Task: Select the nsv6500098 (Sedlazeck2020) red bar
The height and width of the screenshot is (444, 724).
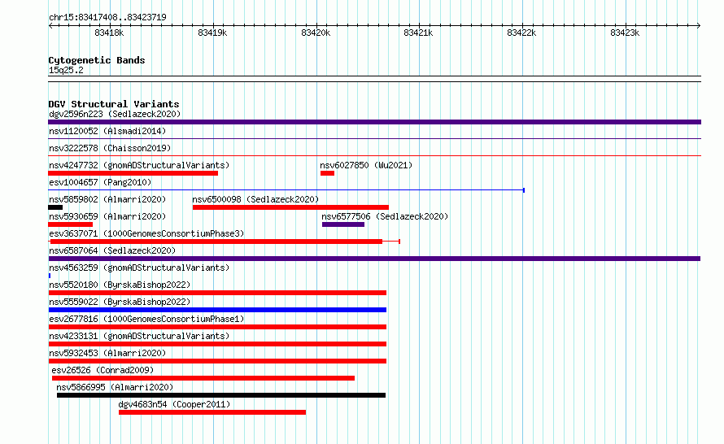Action: click(x=290, y=207)
